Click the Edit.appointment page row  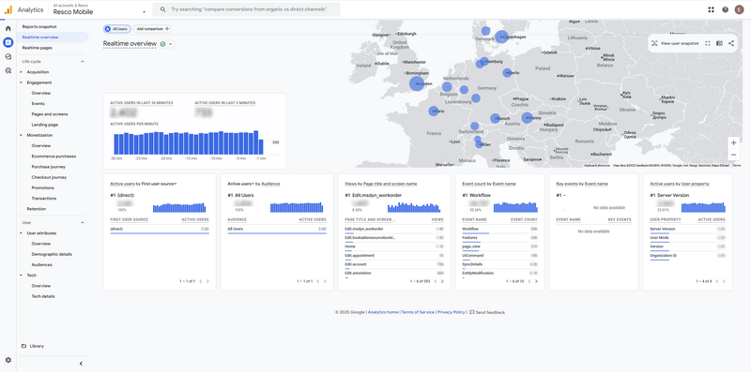394,256
